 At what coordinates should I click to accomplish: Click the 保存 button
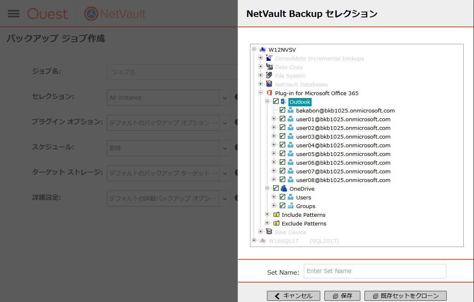pos(342,296)
